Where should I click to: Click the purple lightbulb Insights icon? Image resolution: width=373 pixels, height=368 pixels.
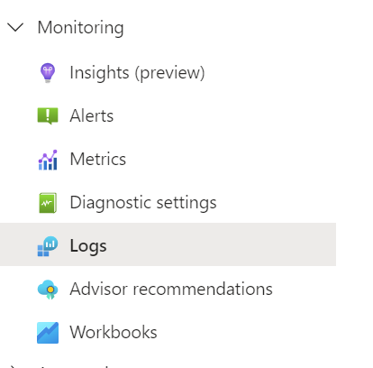[x=48, y=72]
